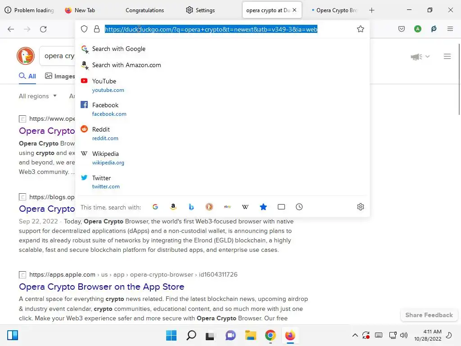
Task: Reload the page with the refresh icon
Action: (x=43, y=29)
